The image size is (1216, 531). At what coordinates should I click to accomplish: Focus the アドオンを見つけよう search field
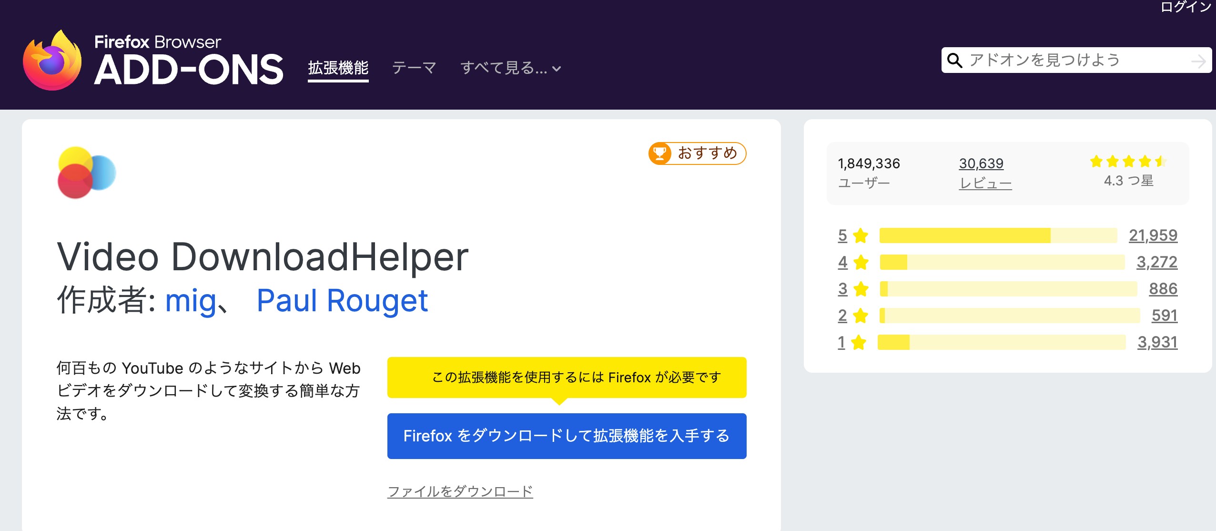click(1077, 60)
